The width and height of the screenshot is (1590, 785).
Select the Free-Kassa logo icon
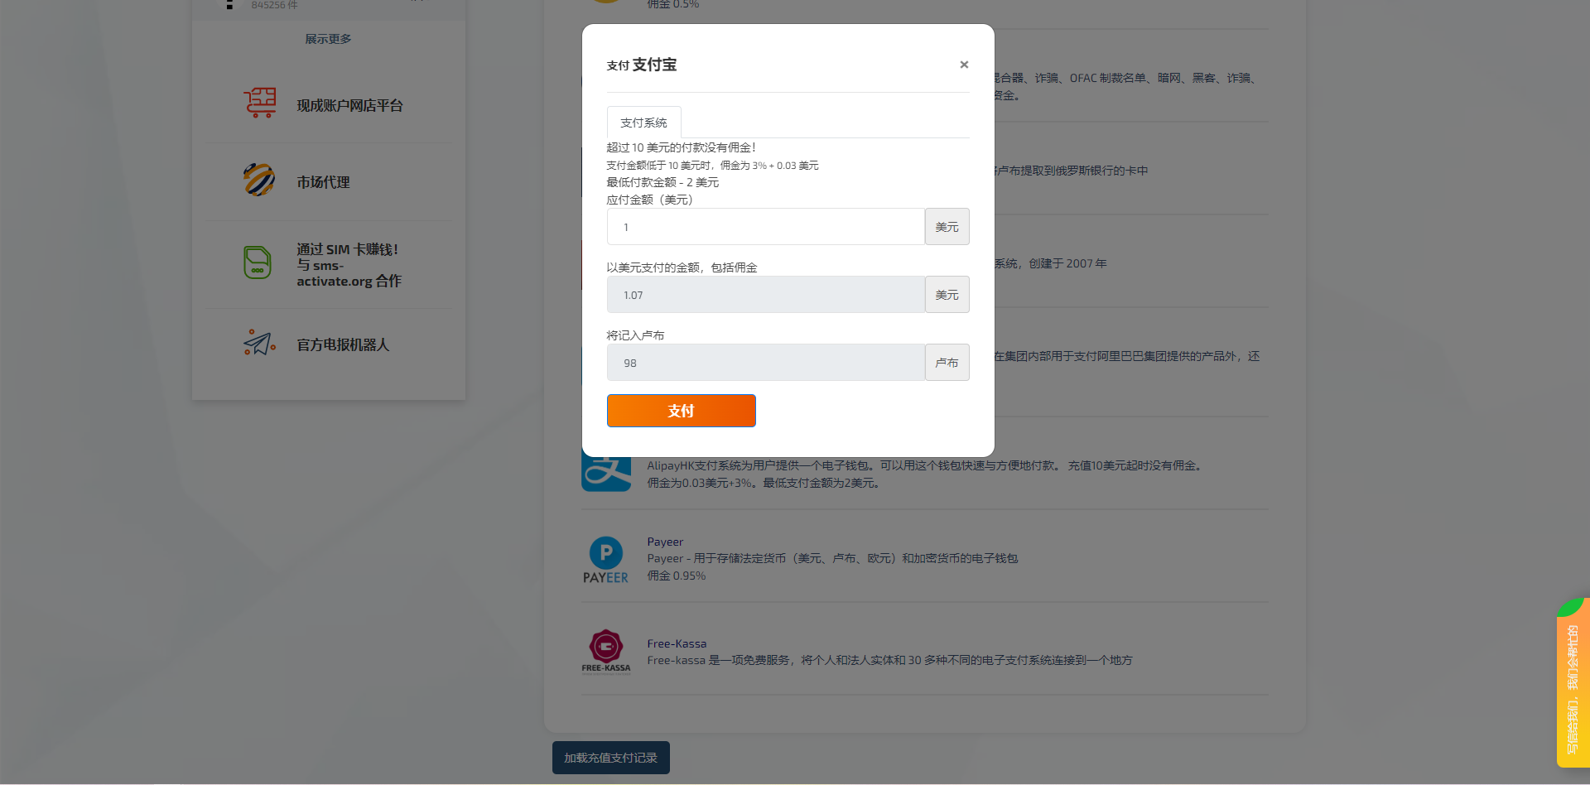click(605, 651)
